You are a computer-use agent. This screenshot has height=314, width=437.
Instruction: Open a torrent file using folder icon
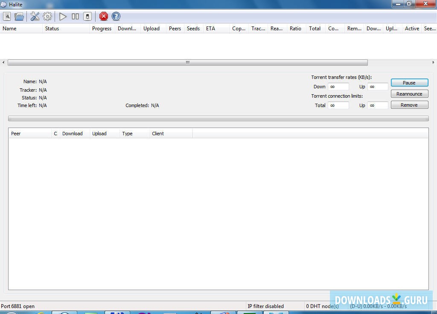[x=19, y=16]
